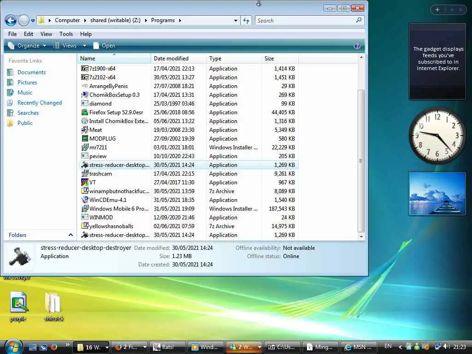Open Recently Changed favorite link
The width and height of the screenshot is (472, 354).
(x=40, y=103)
